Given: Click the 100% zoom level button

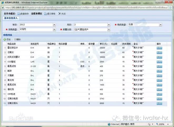Looking at the screenshot, I should [x=160, y=124].
